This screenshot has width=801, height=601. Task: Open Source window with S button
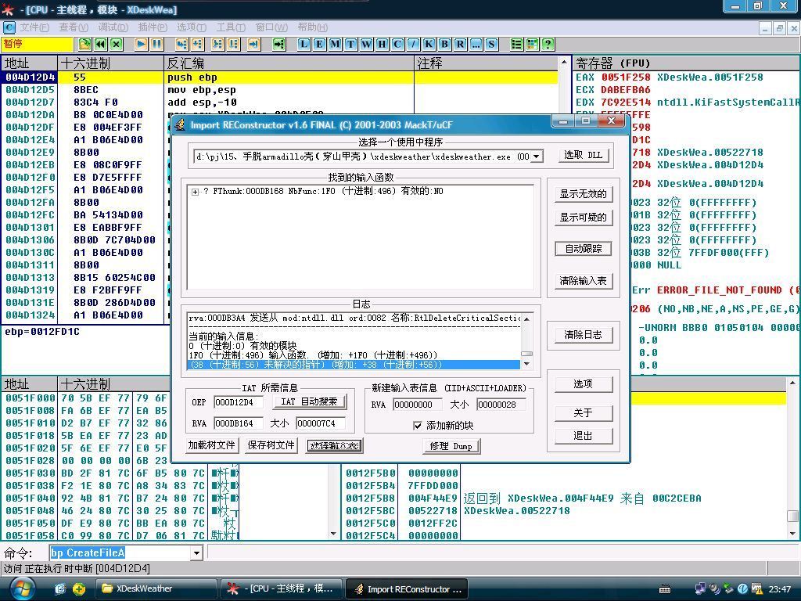(491, 44)
